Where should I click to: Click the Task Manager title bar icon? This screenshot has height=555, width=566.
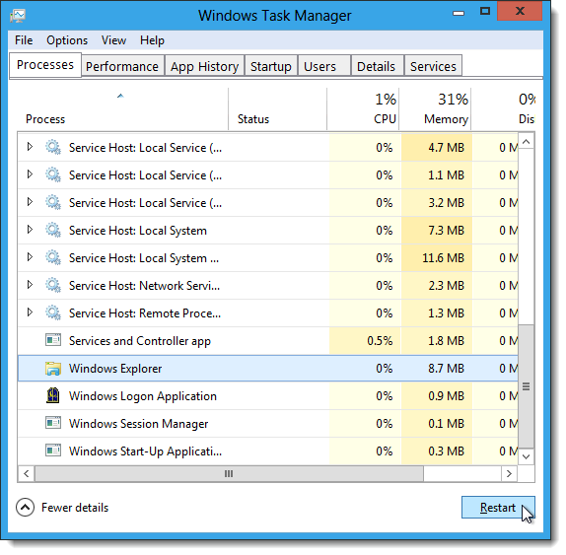[x=18, y=16]
